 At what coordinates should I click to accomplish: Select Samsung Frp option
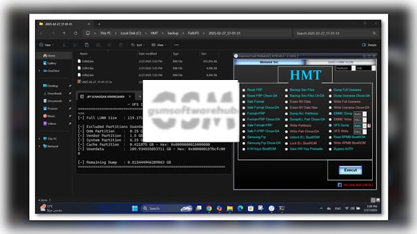pyautogui.click(x=254, y=137)
